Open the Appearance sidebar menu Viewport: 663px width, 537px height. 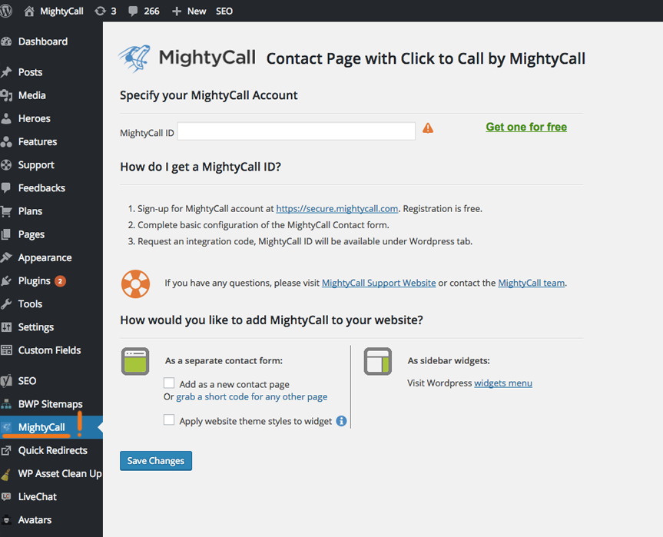pos(45,257)
